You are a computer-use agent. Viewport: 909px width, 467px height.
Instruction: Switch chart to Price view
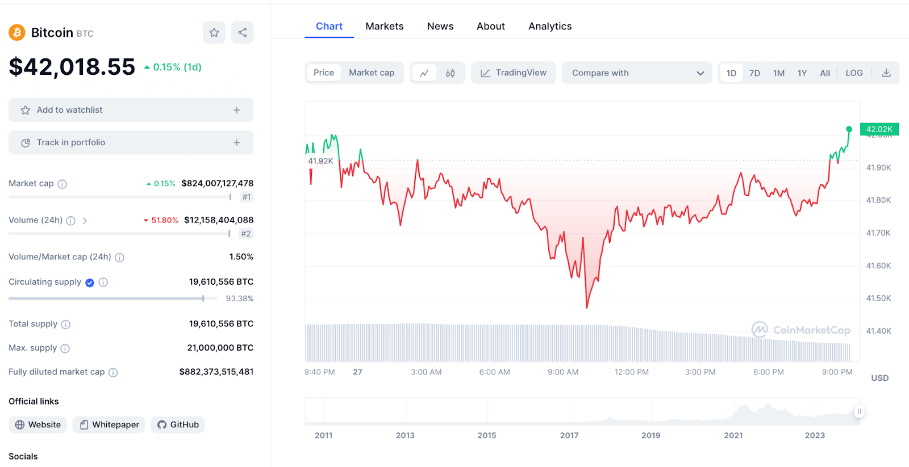[324, 73]
